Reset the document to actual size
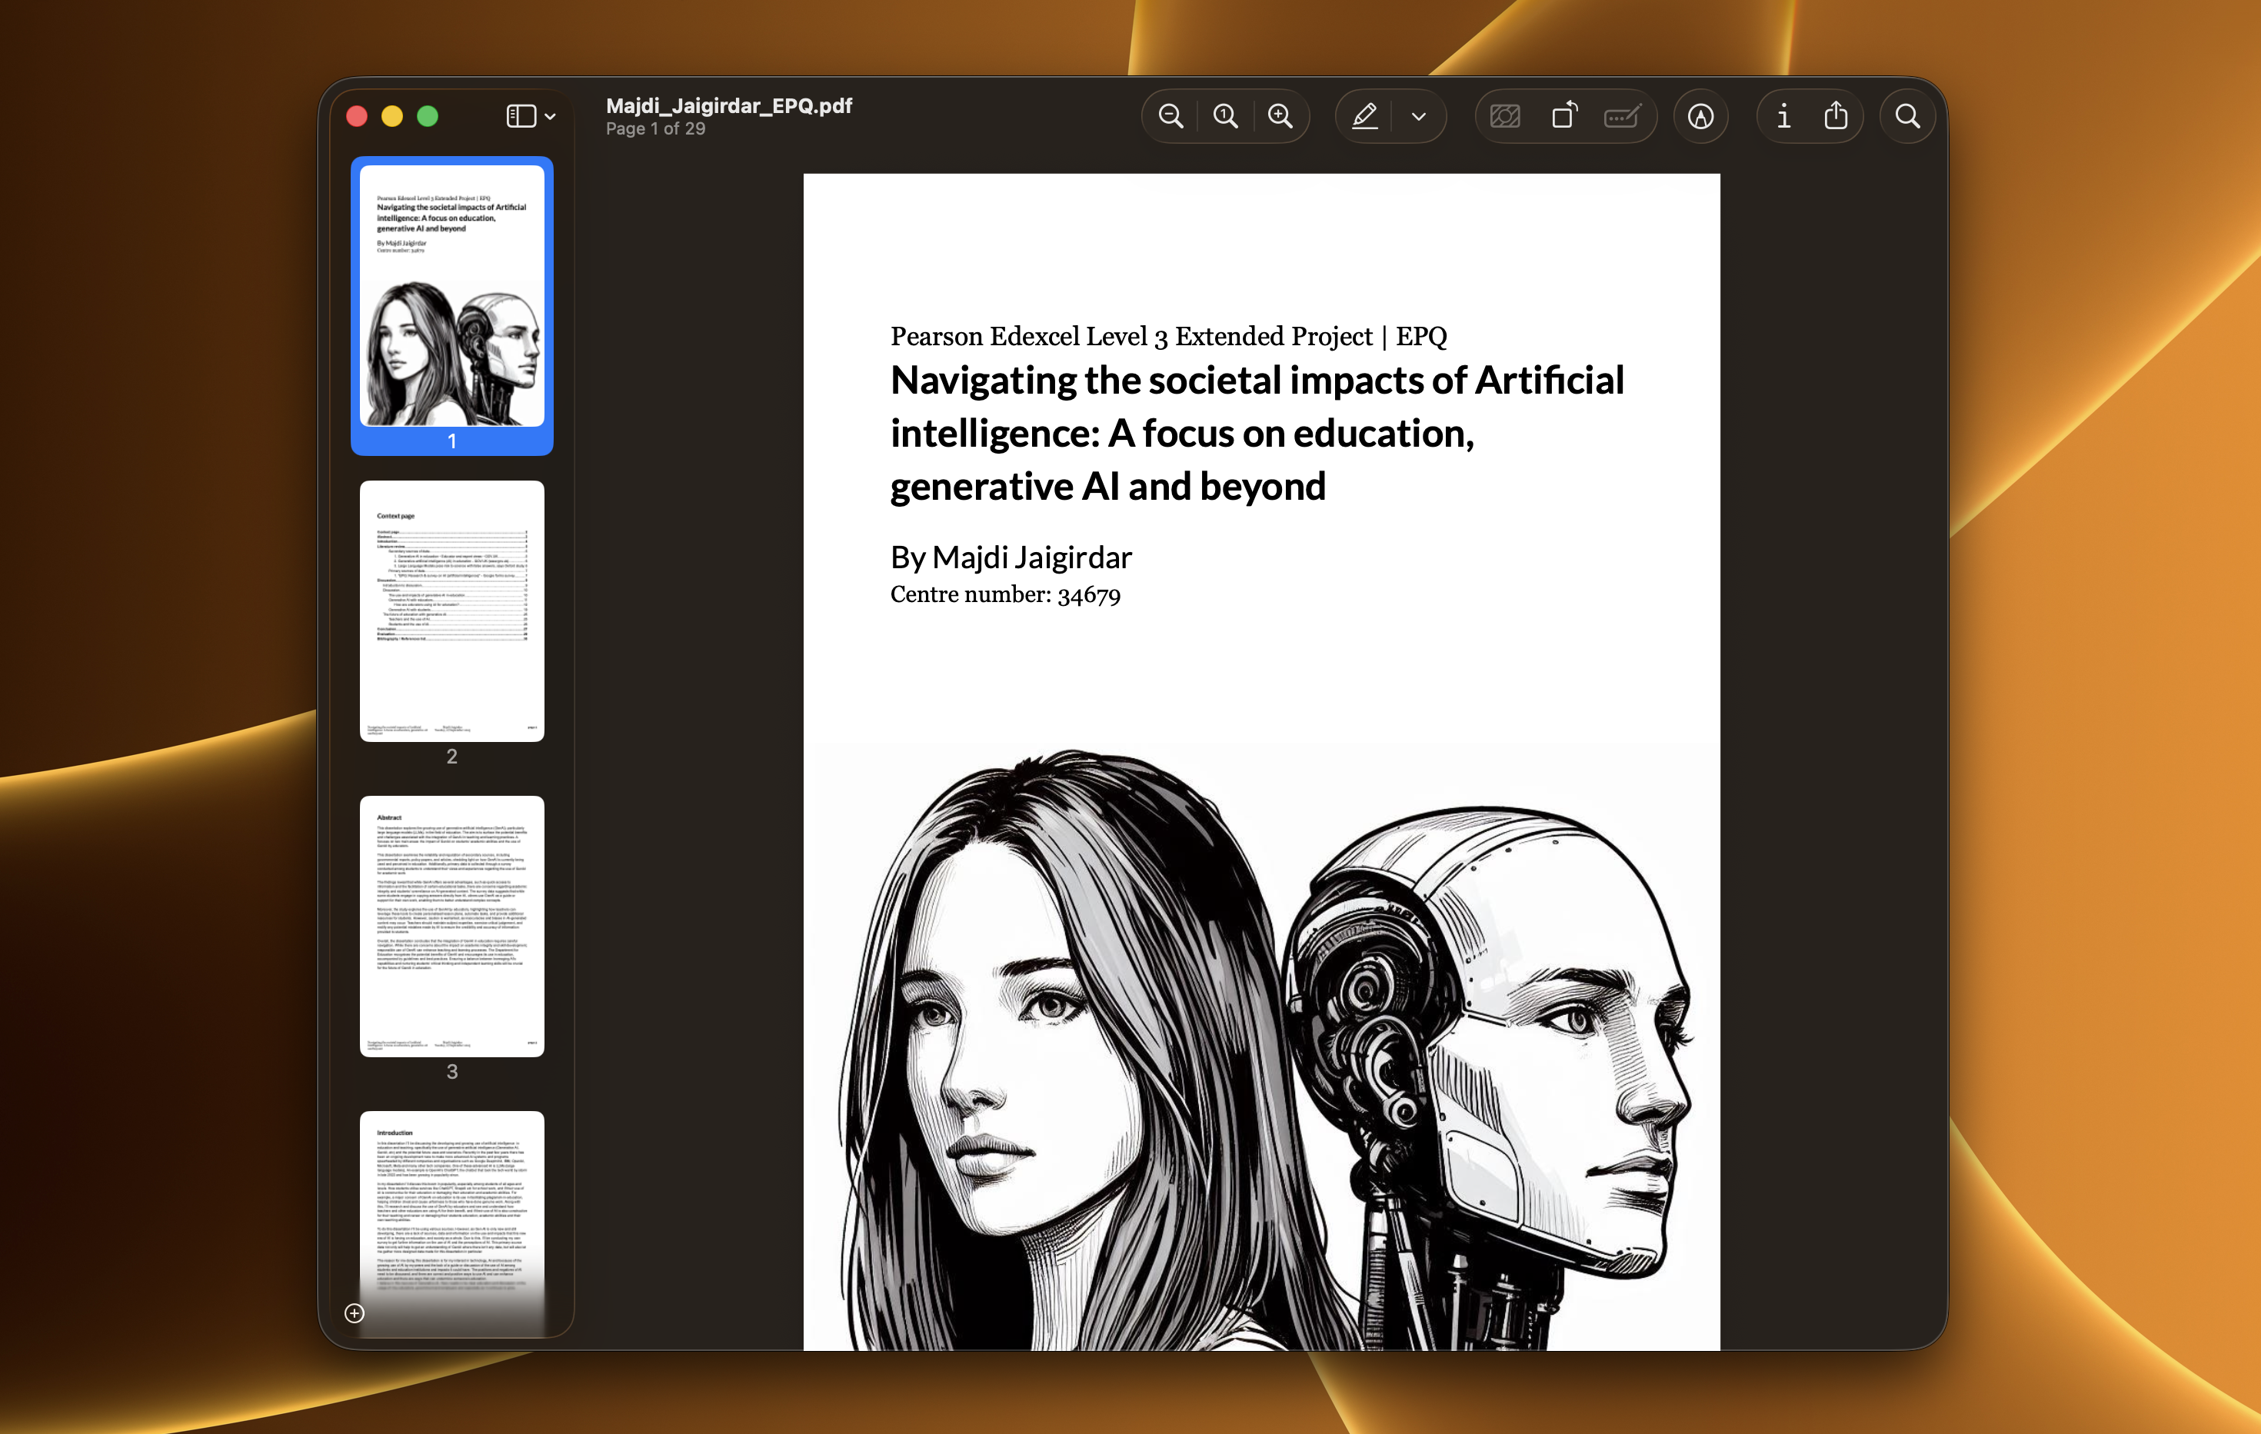Screen dimensions: 2261x1434 coord(1225,115)
